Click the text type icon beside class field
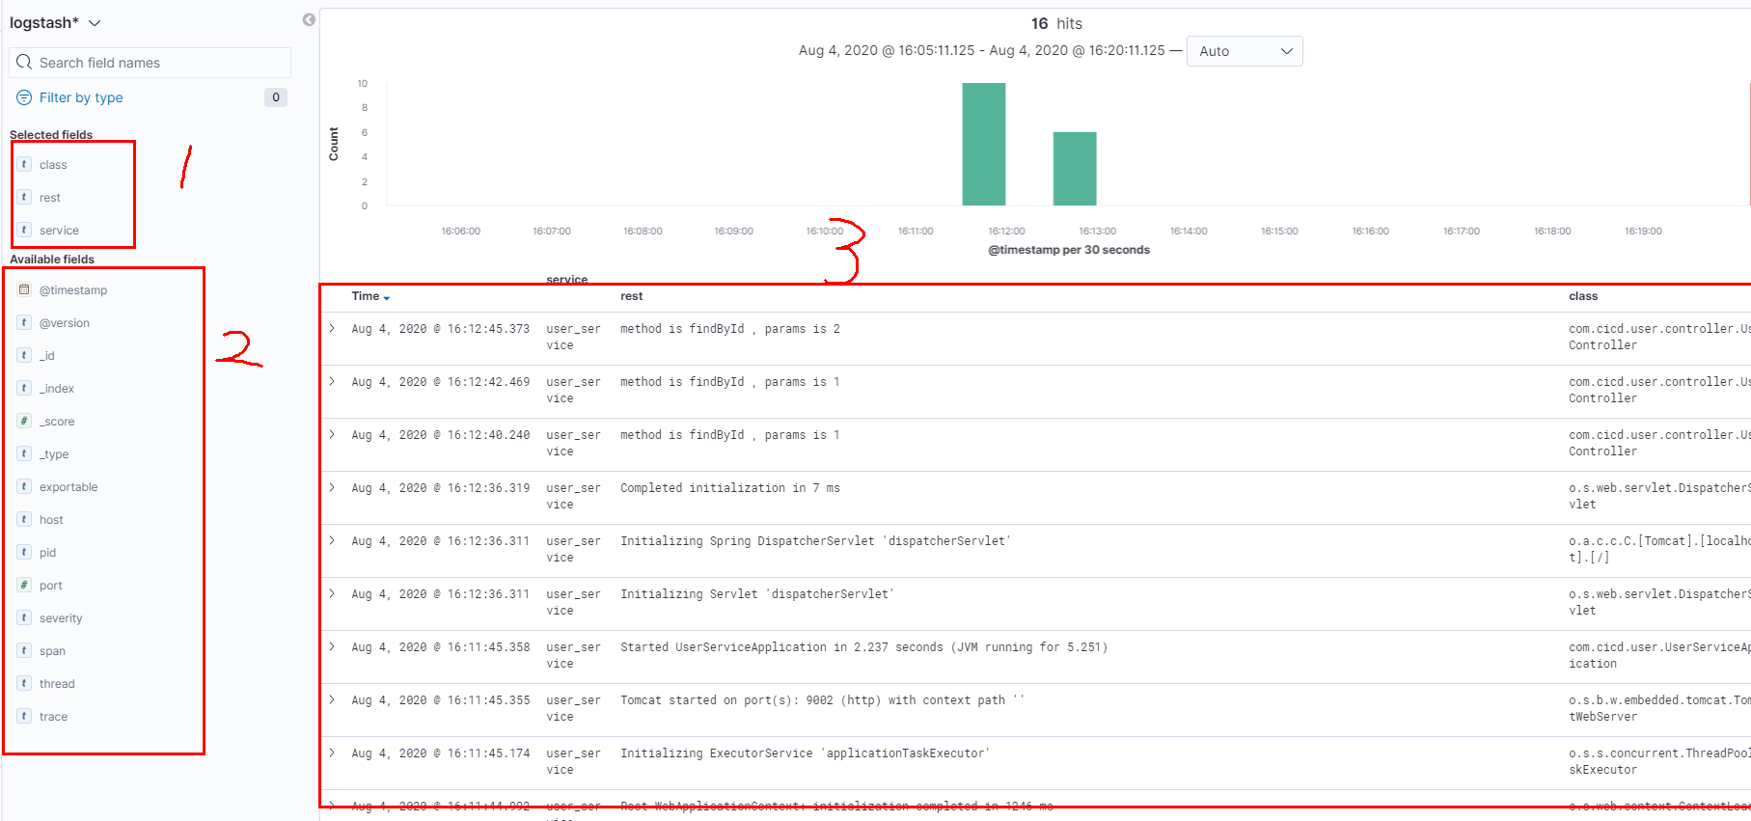 pos(24,164)
